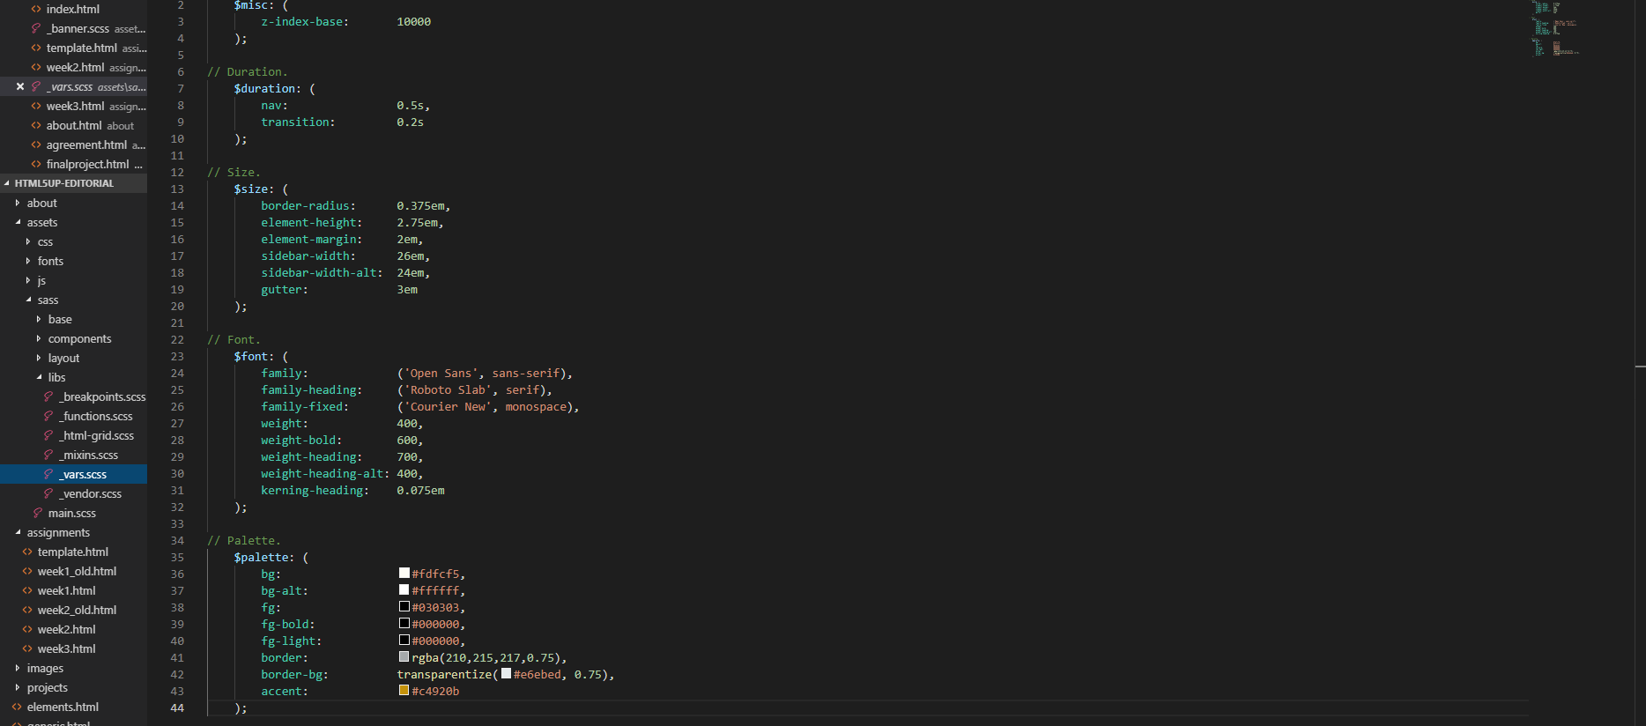Click line number 23 in gutter
This screenshot has height=726, width=1646.
[x=177, y=356]
